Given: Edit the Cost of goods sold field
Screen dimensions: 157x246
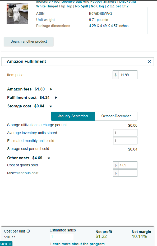Looking at the screenshot, I should coord(128,165).
